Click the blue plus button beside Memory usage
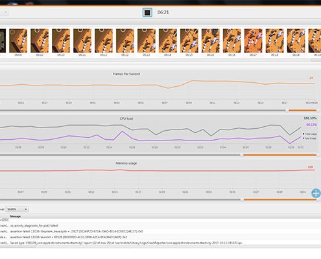Viewport: 321px width, 259px height. coord(316,193)
